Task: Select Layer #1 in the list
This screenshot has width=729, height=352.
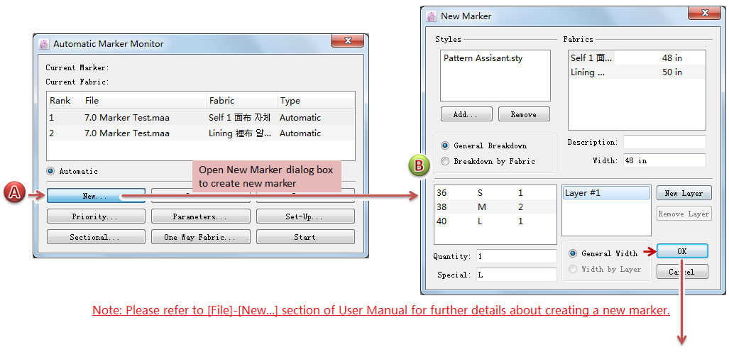Action: tap(605, 193)
